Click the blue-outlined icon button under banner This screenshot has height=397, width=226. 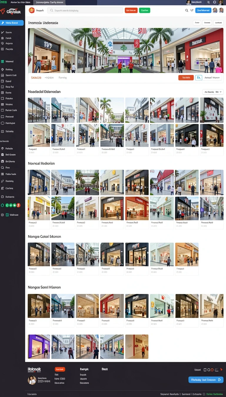tap(199, 78)
